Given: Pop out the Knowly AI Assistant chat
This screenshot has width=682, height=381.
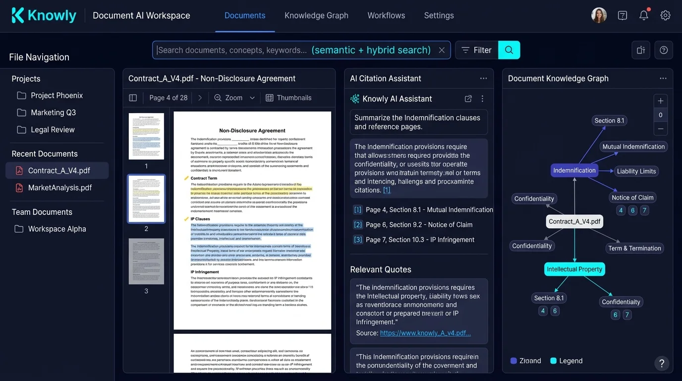Looking at the screenshot, I should pos(468,99).
